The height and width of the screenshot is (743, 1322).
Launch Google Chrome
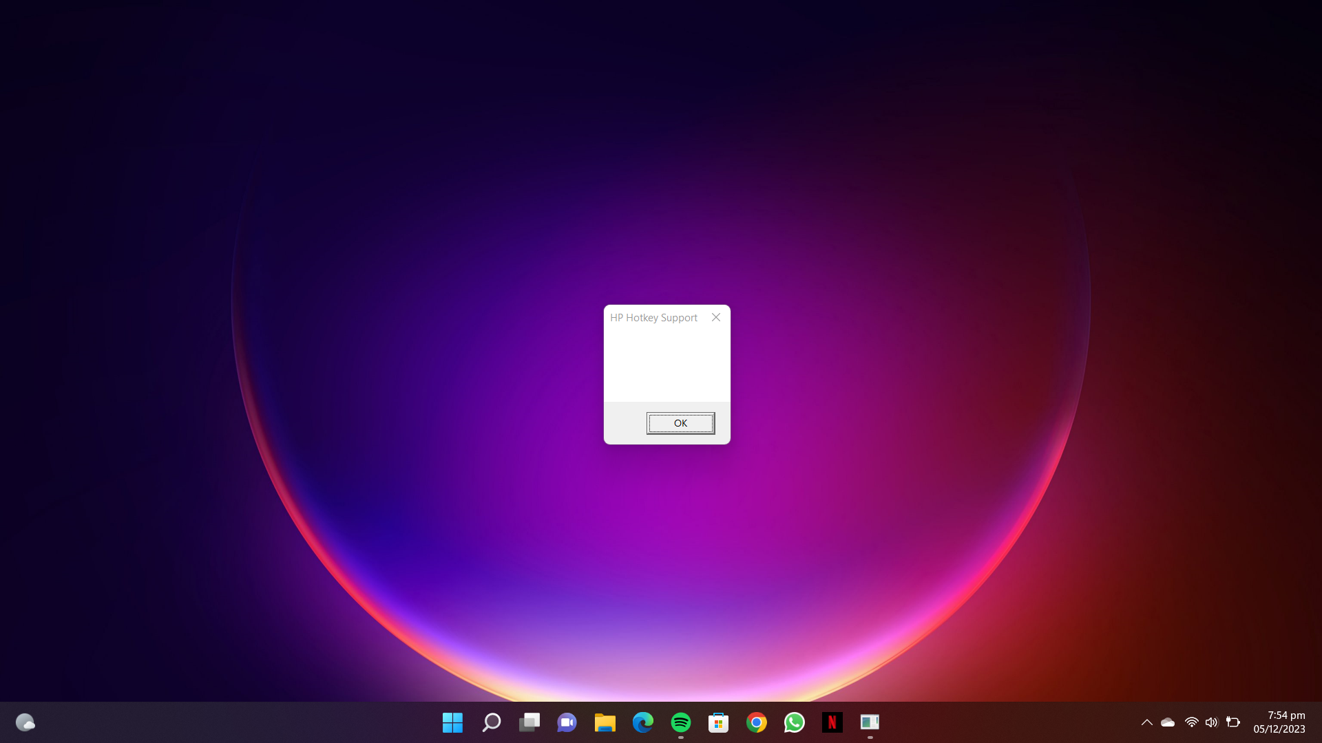click(x=756, y=722)
